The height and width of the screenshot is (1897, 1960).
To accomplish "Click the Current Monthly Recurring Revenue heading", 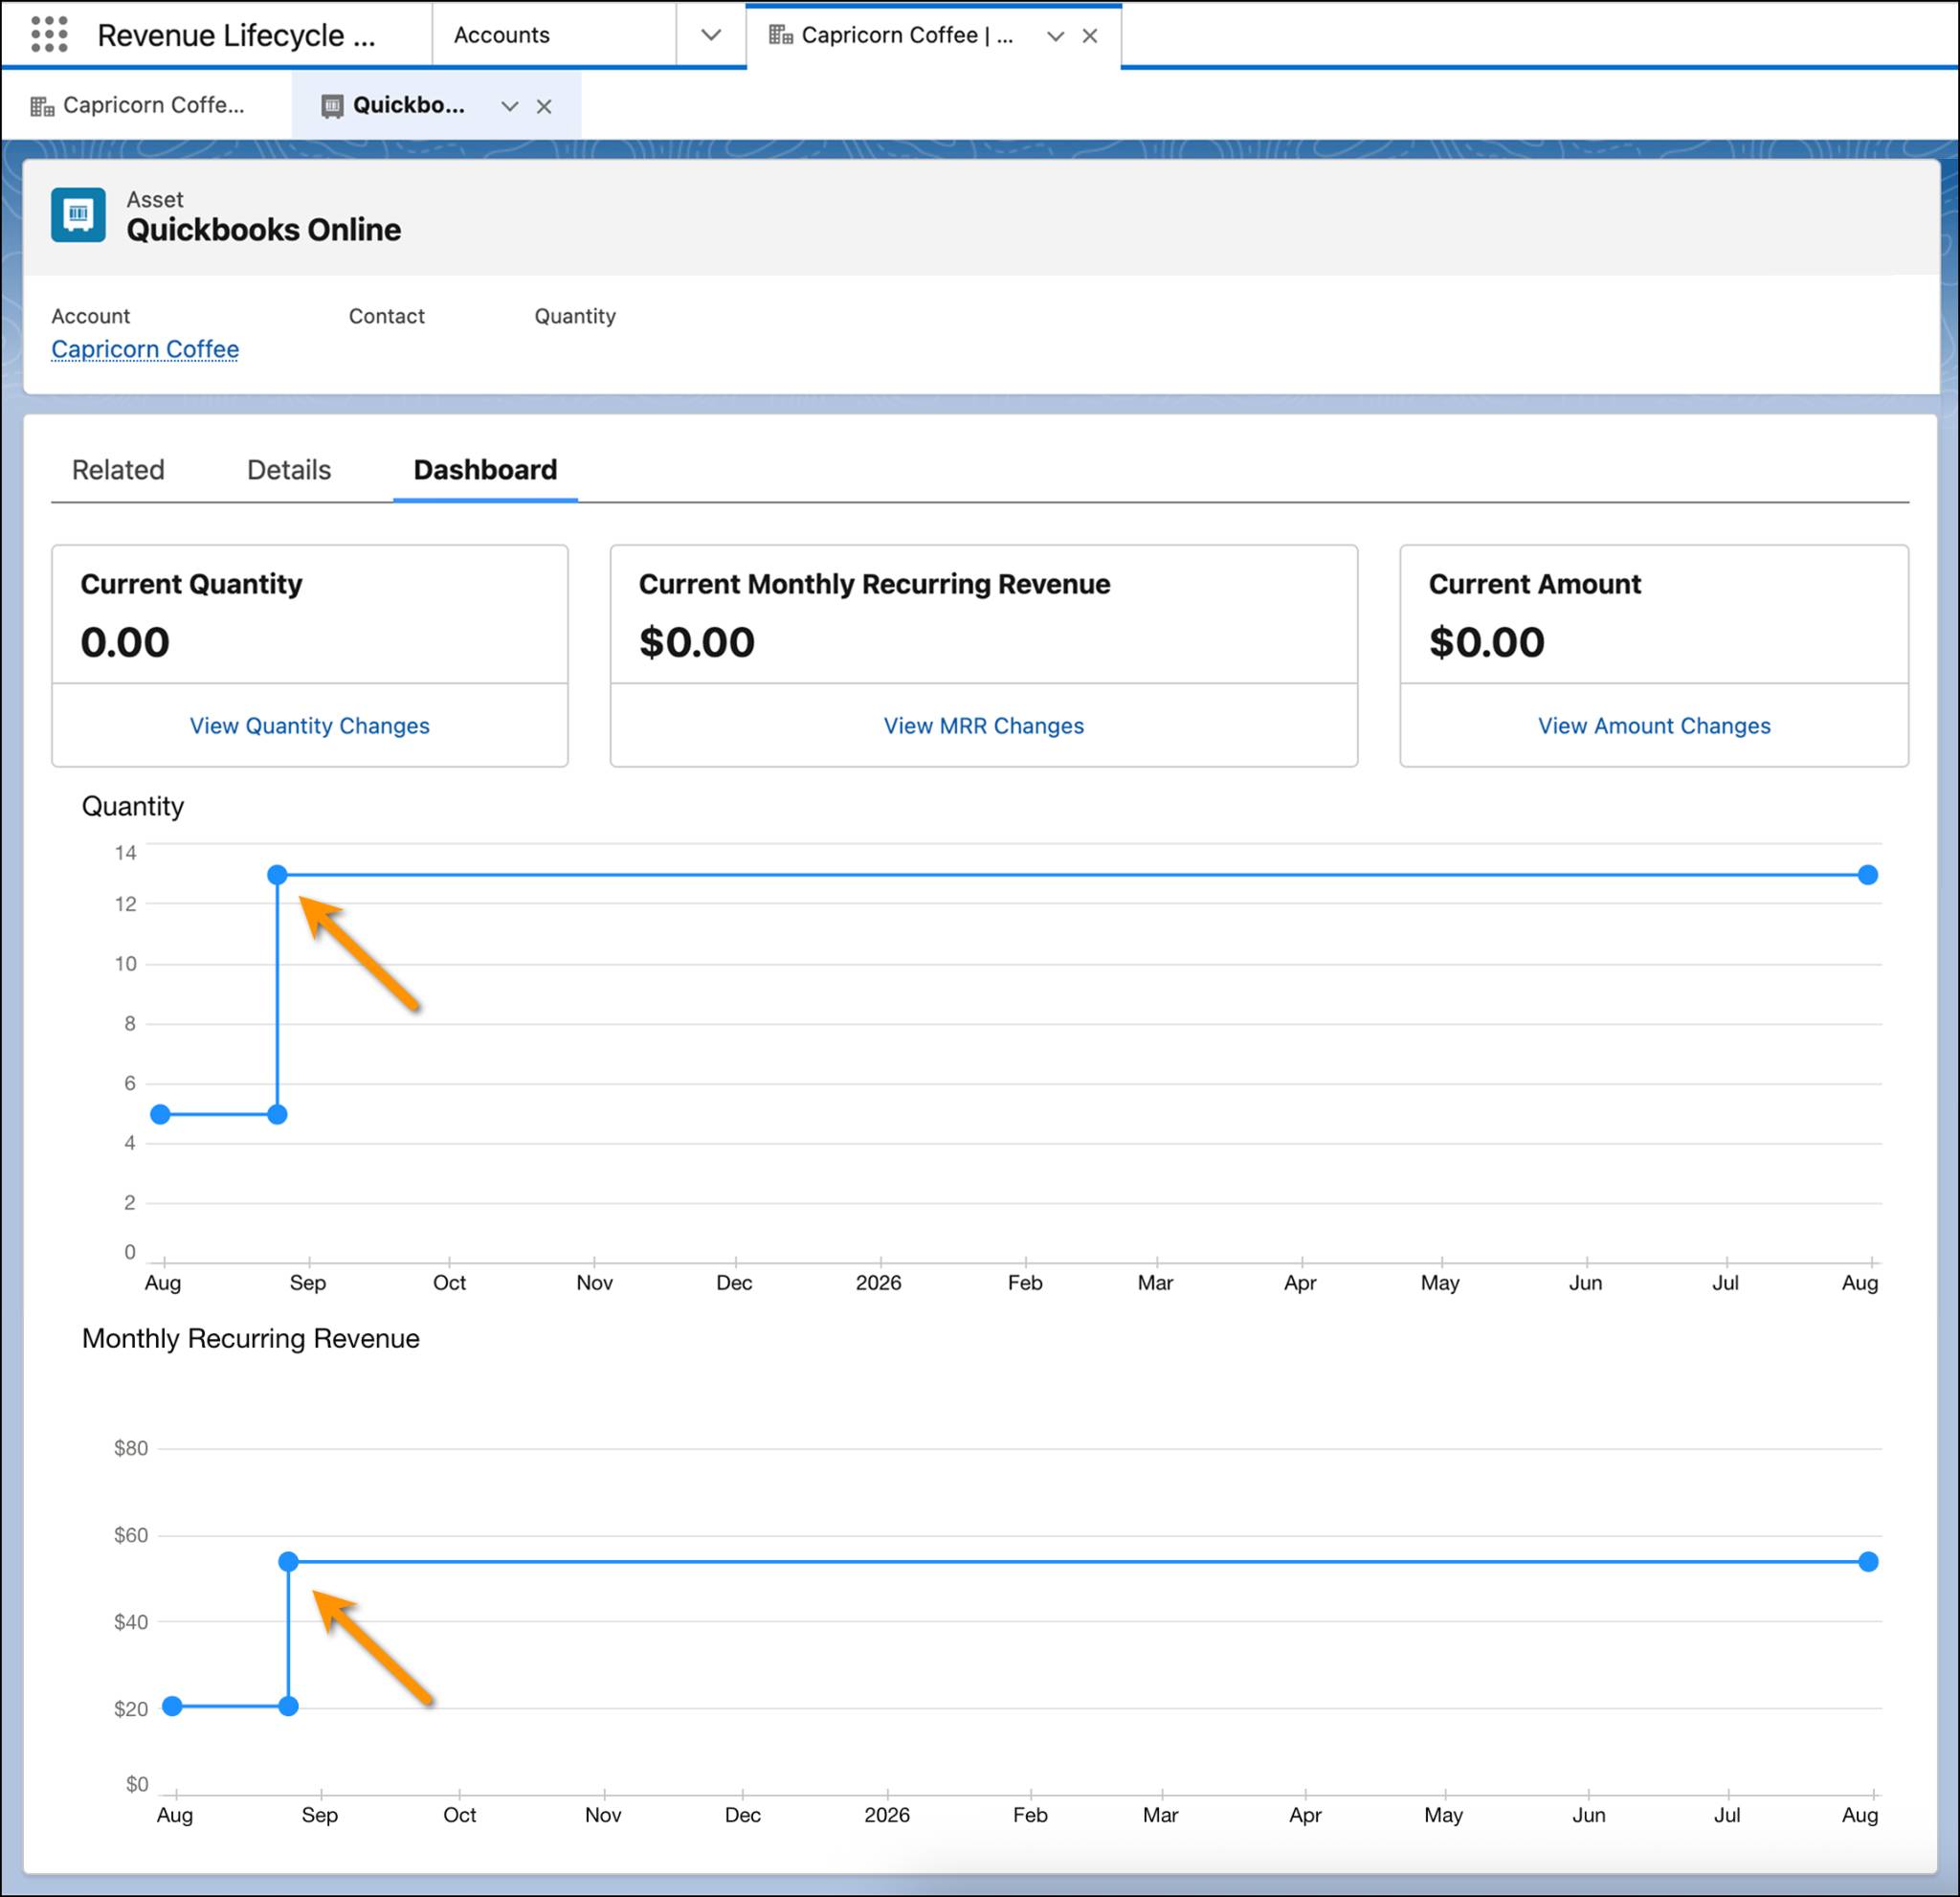I will 875,584.
